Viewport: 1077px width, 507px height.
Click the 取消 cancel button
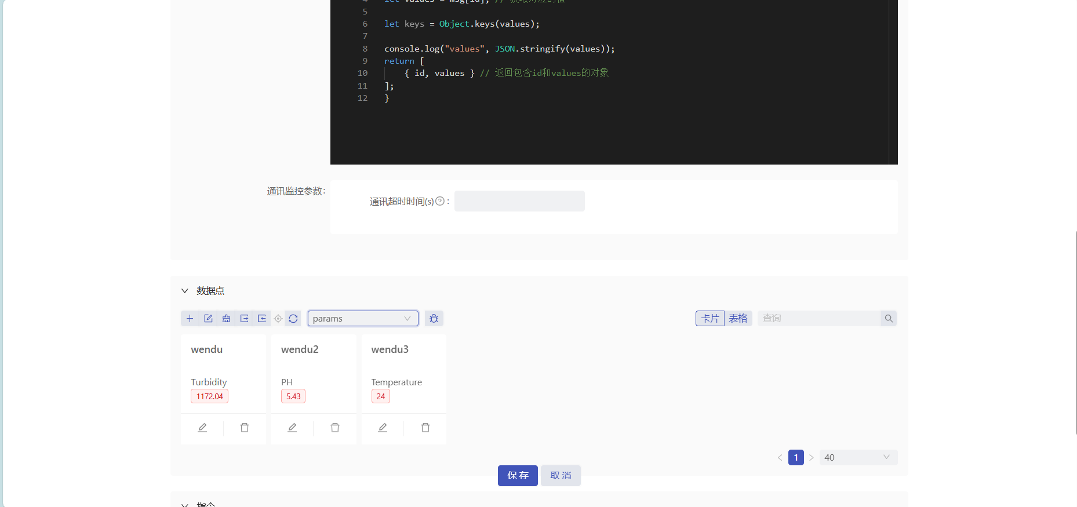(x=561, y=476)
